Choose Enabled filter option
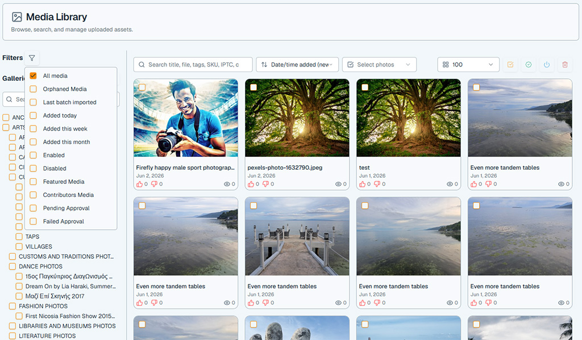Viewport: 582px width, 340px height. [54, 156]
